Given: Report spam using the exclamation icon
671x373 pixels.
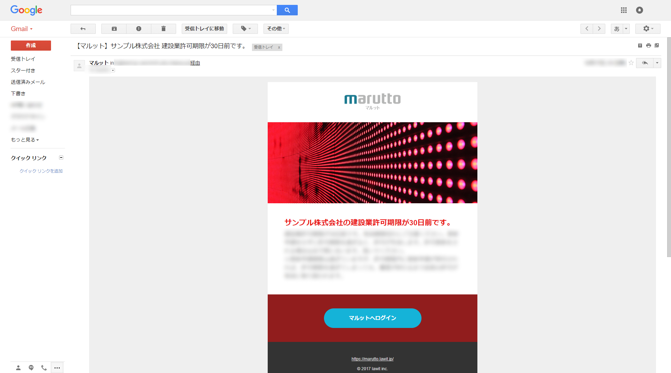Looking at the screenshot, I should (139, 29).
